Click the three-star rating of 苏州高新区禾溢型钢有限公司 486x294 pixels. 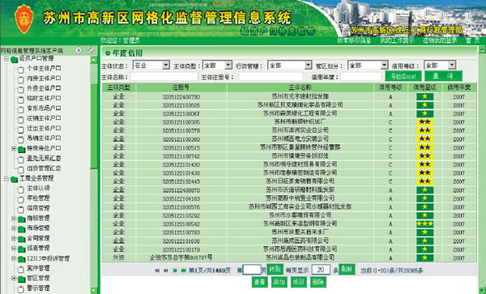coord(424,224)
